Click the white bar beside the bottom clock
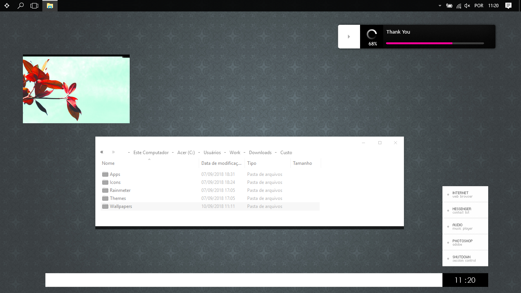Screen dimensions: 521x293 tap(244, 280)
